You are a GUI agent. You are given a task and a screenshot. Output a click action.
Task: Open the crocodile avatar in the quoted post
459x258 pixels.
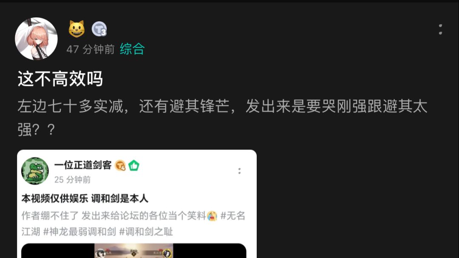point(35,171)
